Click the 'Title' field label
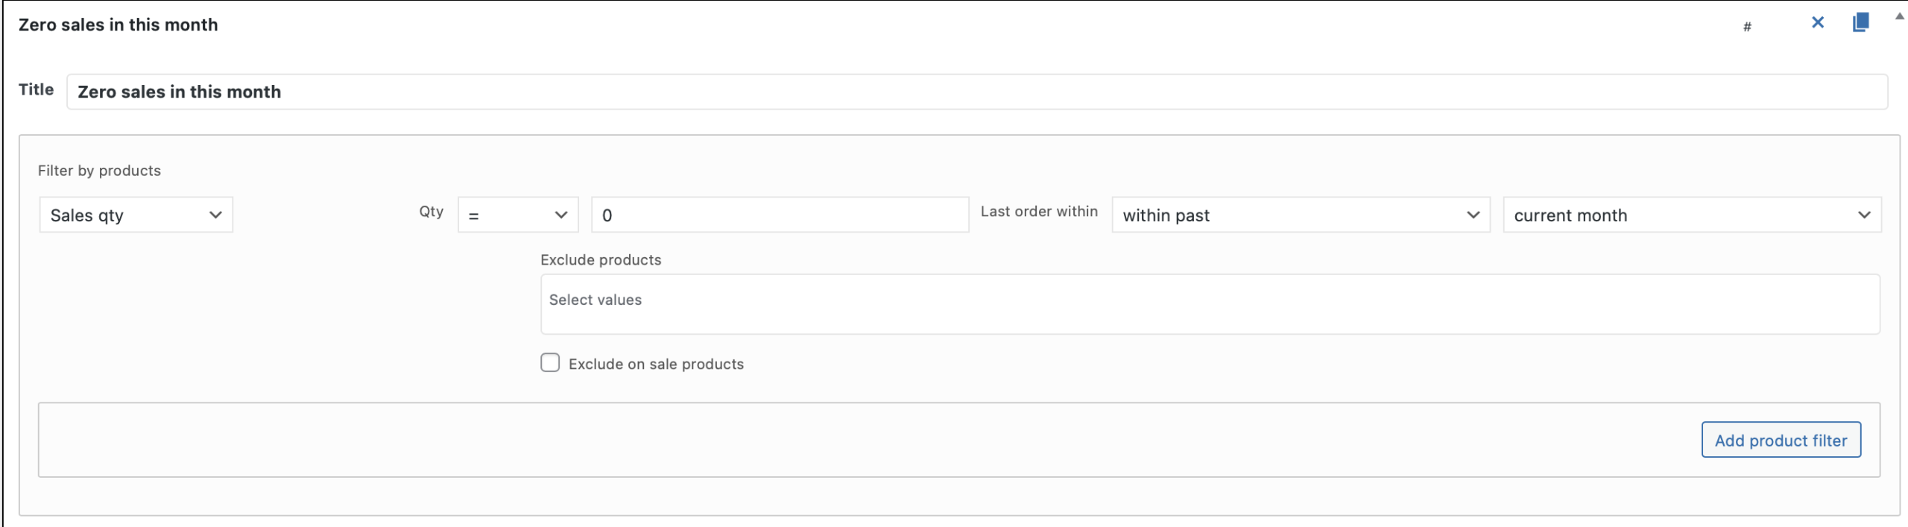The width and height of the screenshot is (1908, 527). coord(36,89)
